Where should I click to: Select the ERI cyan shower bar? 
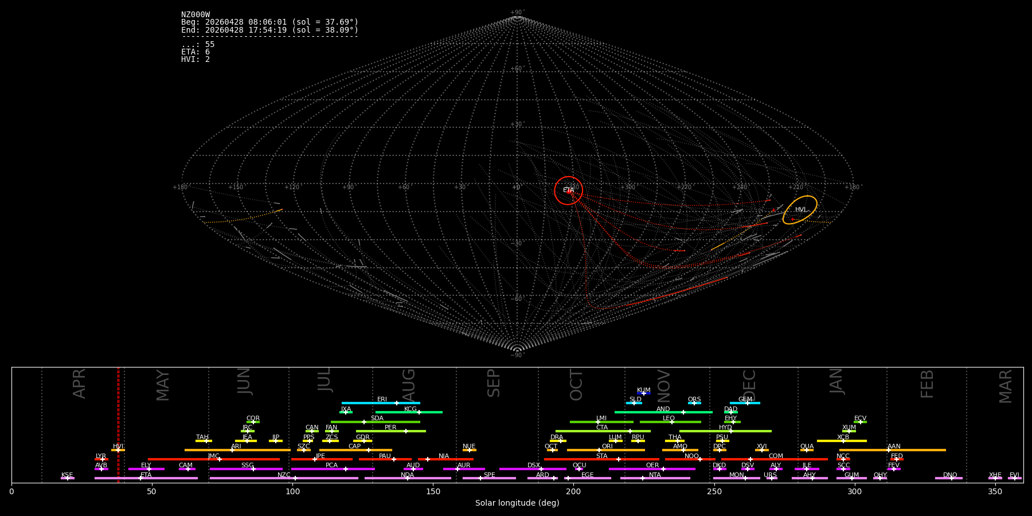(x=381, y=403)
